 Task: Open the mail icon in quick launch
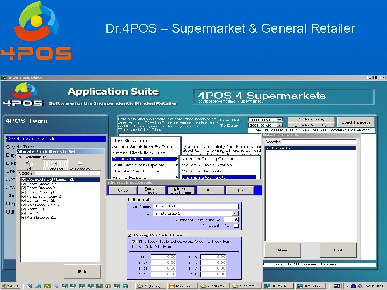(47, 286)
